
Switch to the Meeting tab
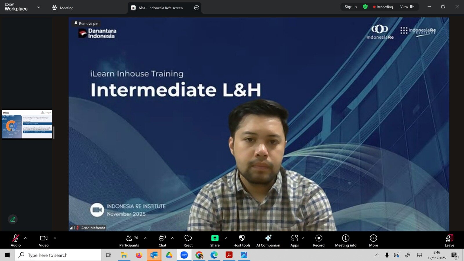[x=63, y=8]
